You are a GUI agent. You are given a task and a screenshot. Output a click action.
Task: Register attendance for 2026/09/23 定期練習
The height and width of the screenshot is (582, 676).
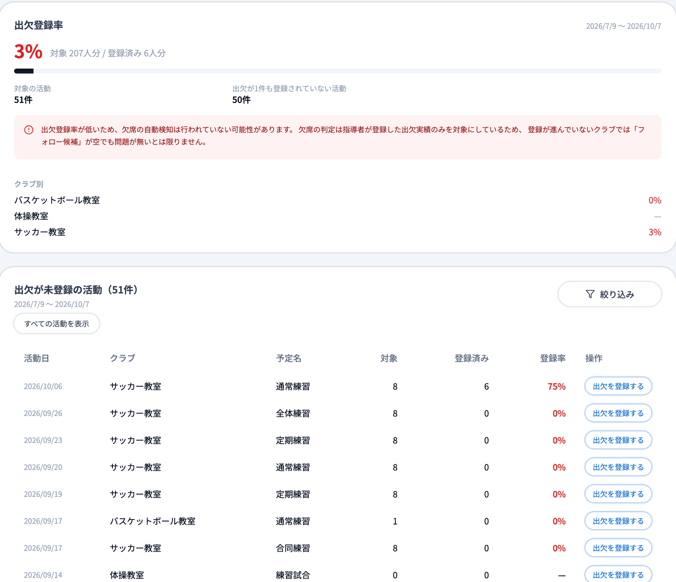coord(618,440)
